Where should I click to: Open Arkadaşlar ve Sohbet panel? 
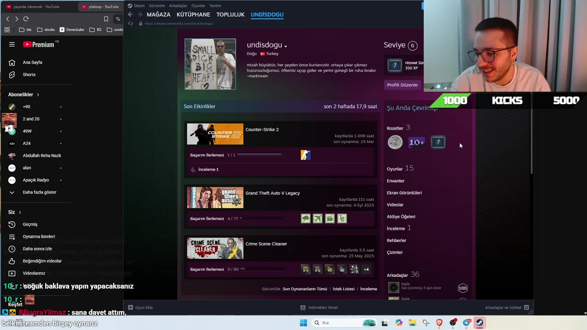[507, 308]
